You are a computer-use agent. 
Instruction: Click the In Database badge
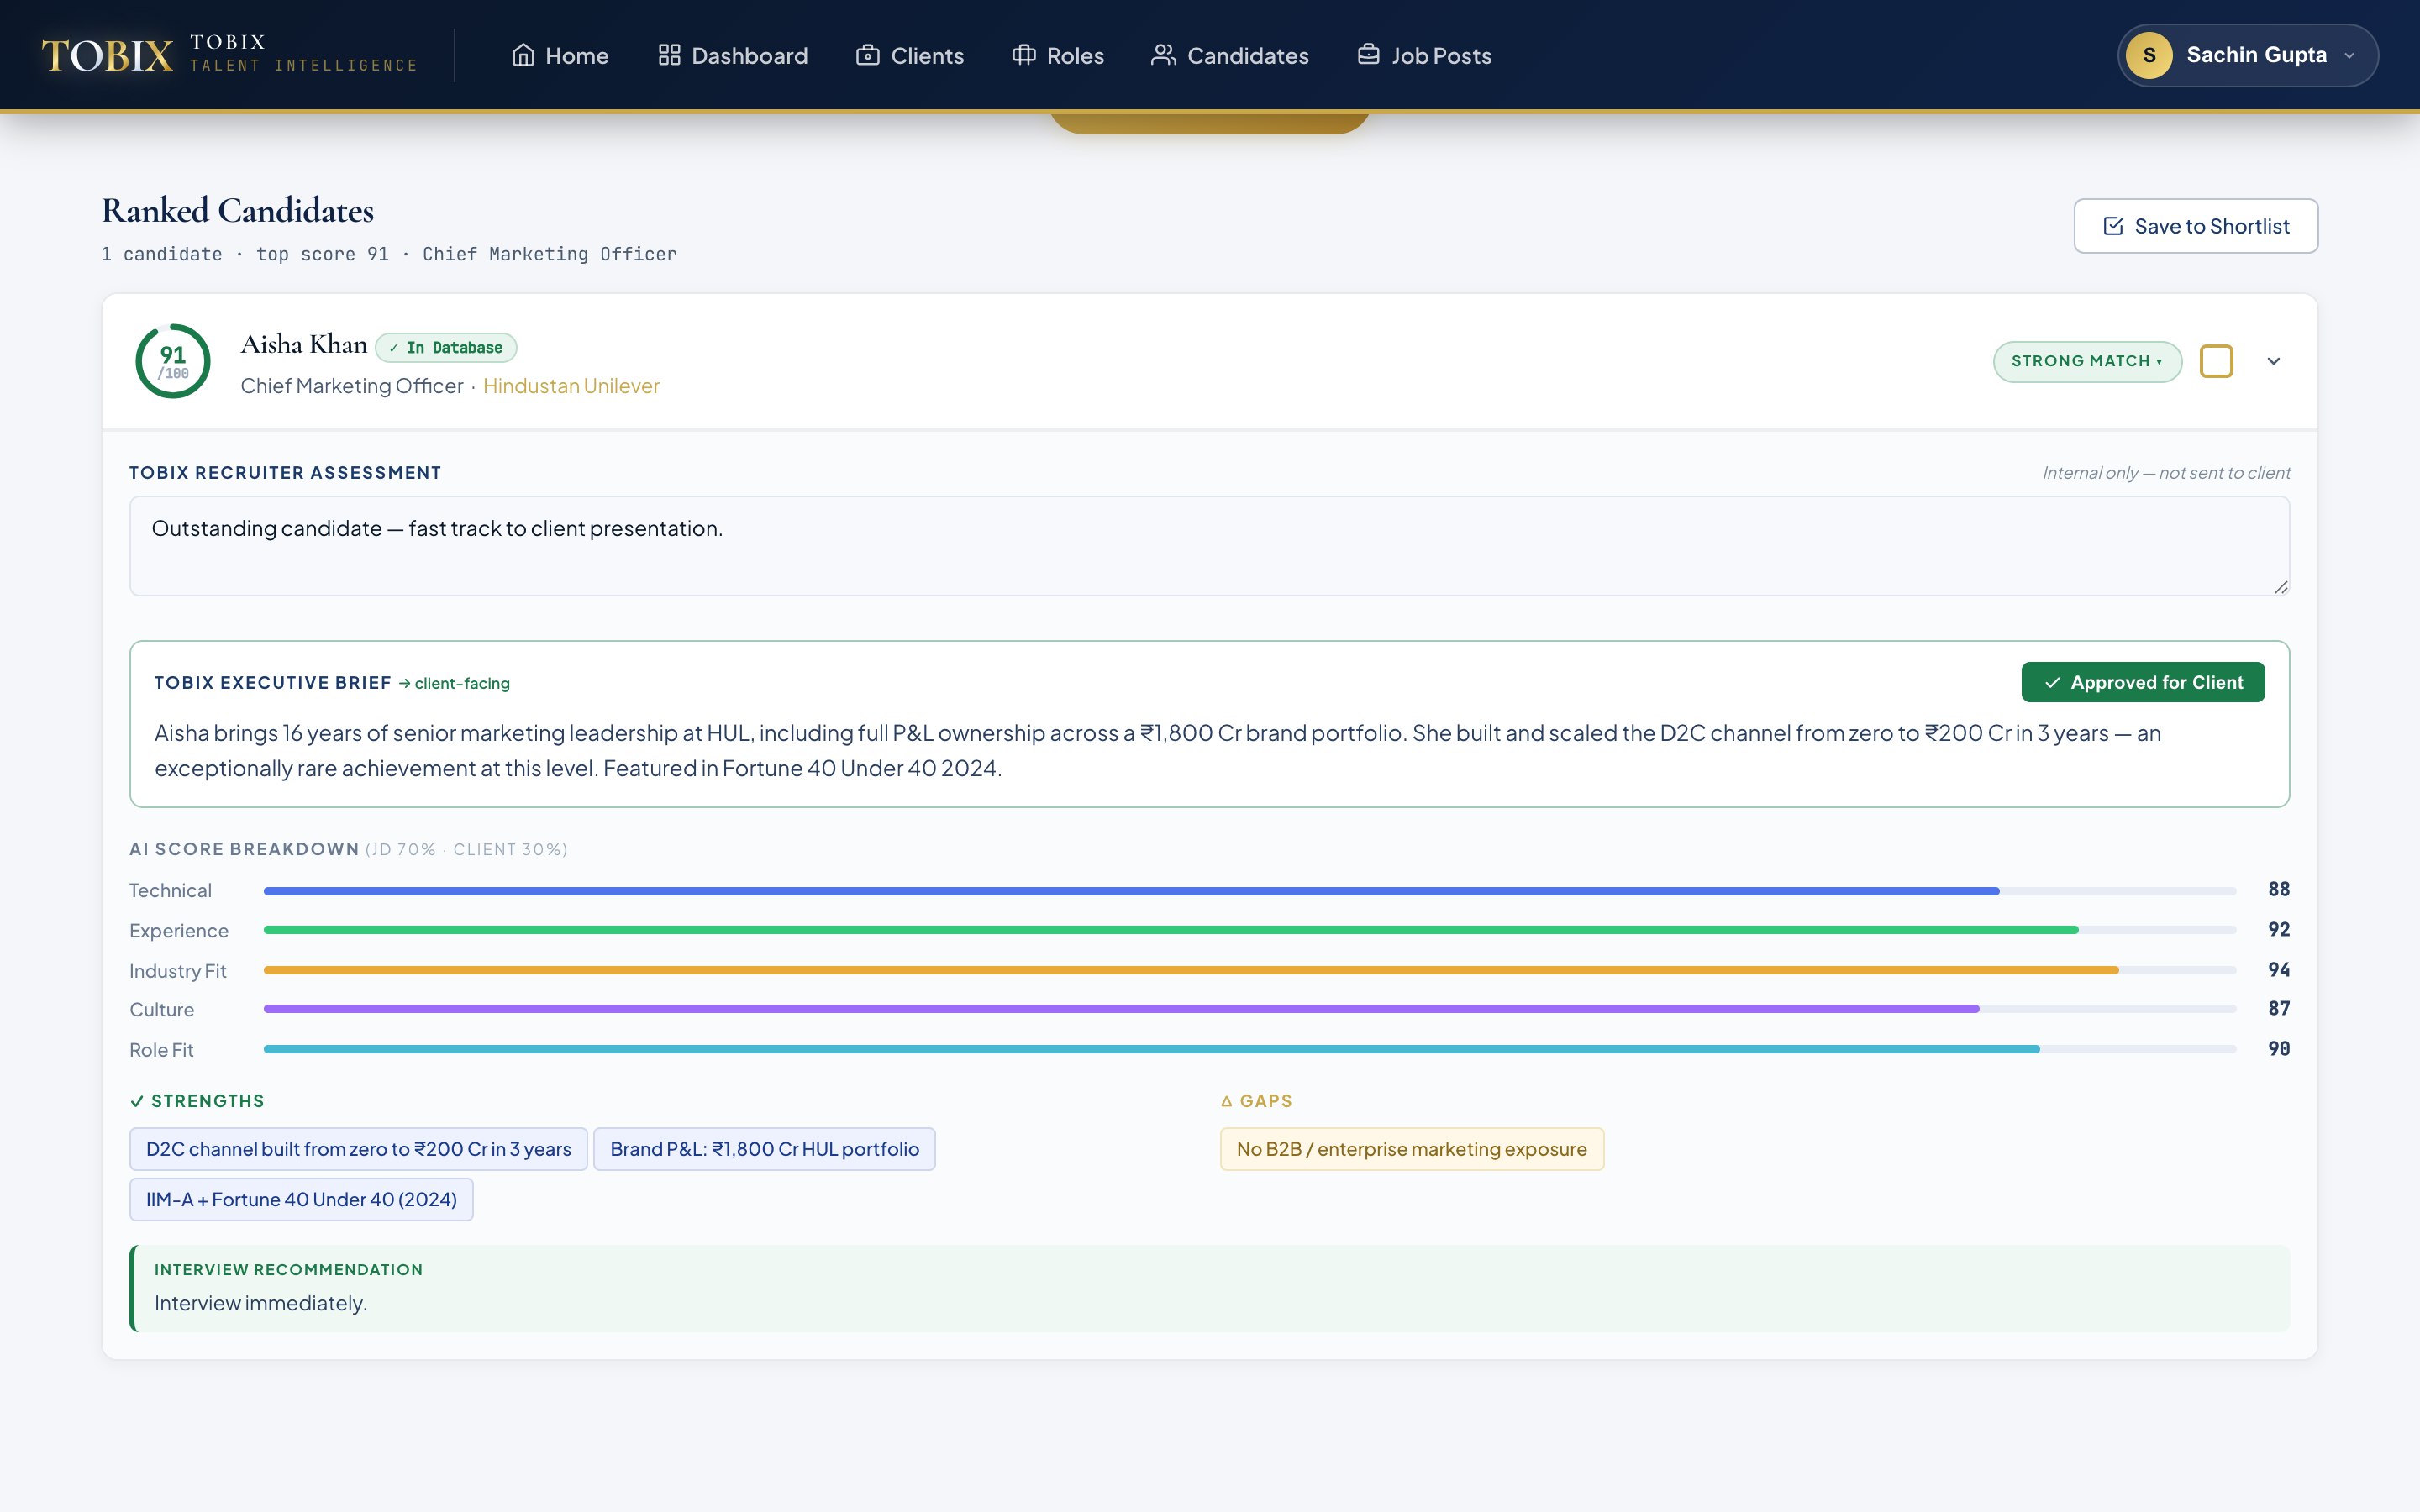click(446, 347)
